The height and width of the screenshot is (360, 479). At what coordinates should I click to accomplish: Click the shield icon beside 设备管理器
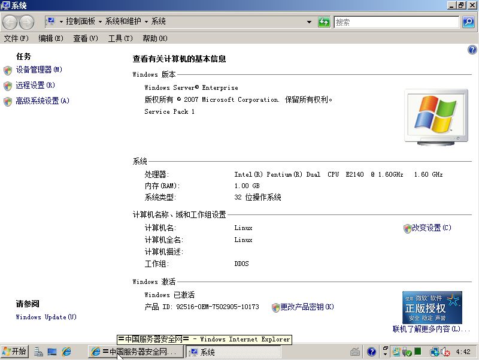click(x=8, y=70)
